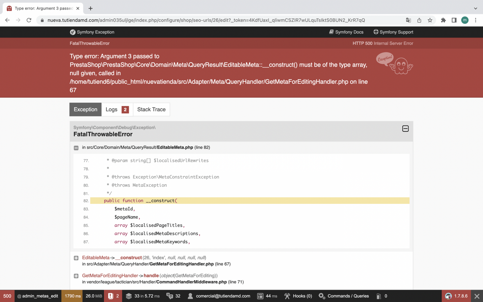Image resolution: width=483 pixels, height=302 pixels.
Task: Open a new browser tab with plus
Action: (x=91, y=8)
